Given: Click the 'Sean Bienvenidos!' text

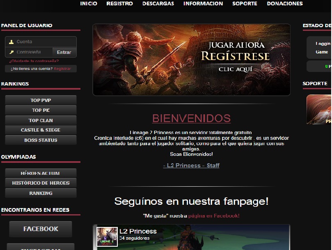Looking at the screenshot, I should 191,154.
